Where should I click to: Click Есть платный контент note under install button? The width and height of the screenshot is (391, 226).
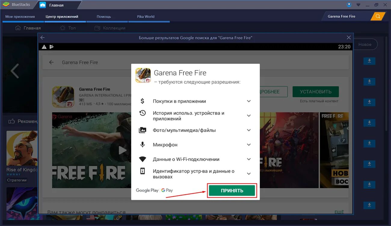pos(319,101)
